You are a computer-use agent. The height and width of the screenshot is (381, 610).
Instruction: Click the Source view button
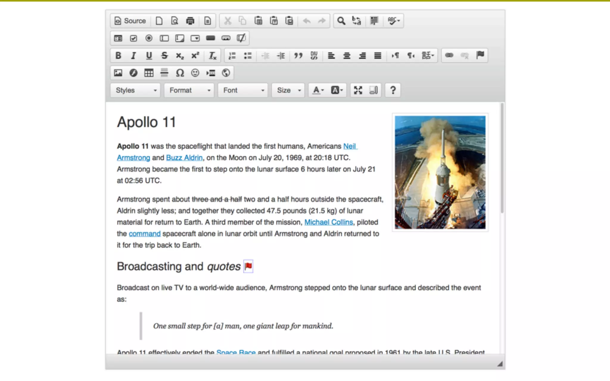[130, 21]
